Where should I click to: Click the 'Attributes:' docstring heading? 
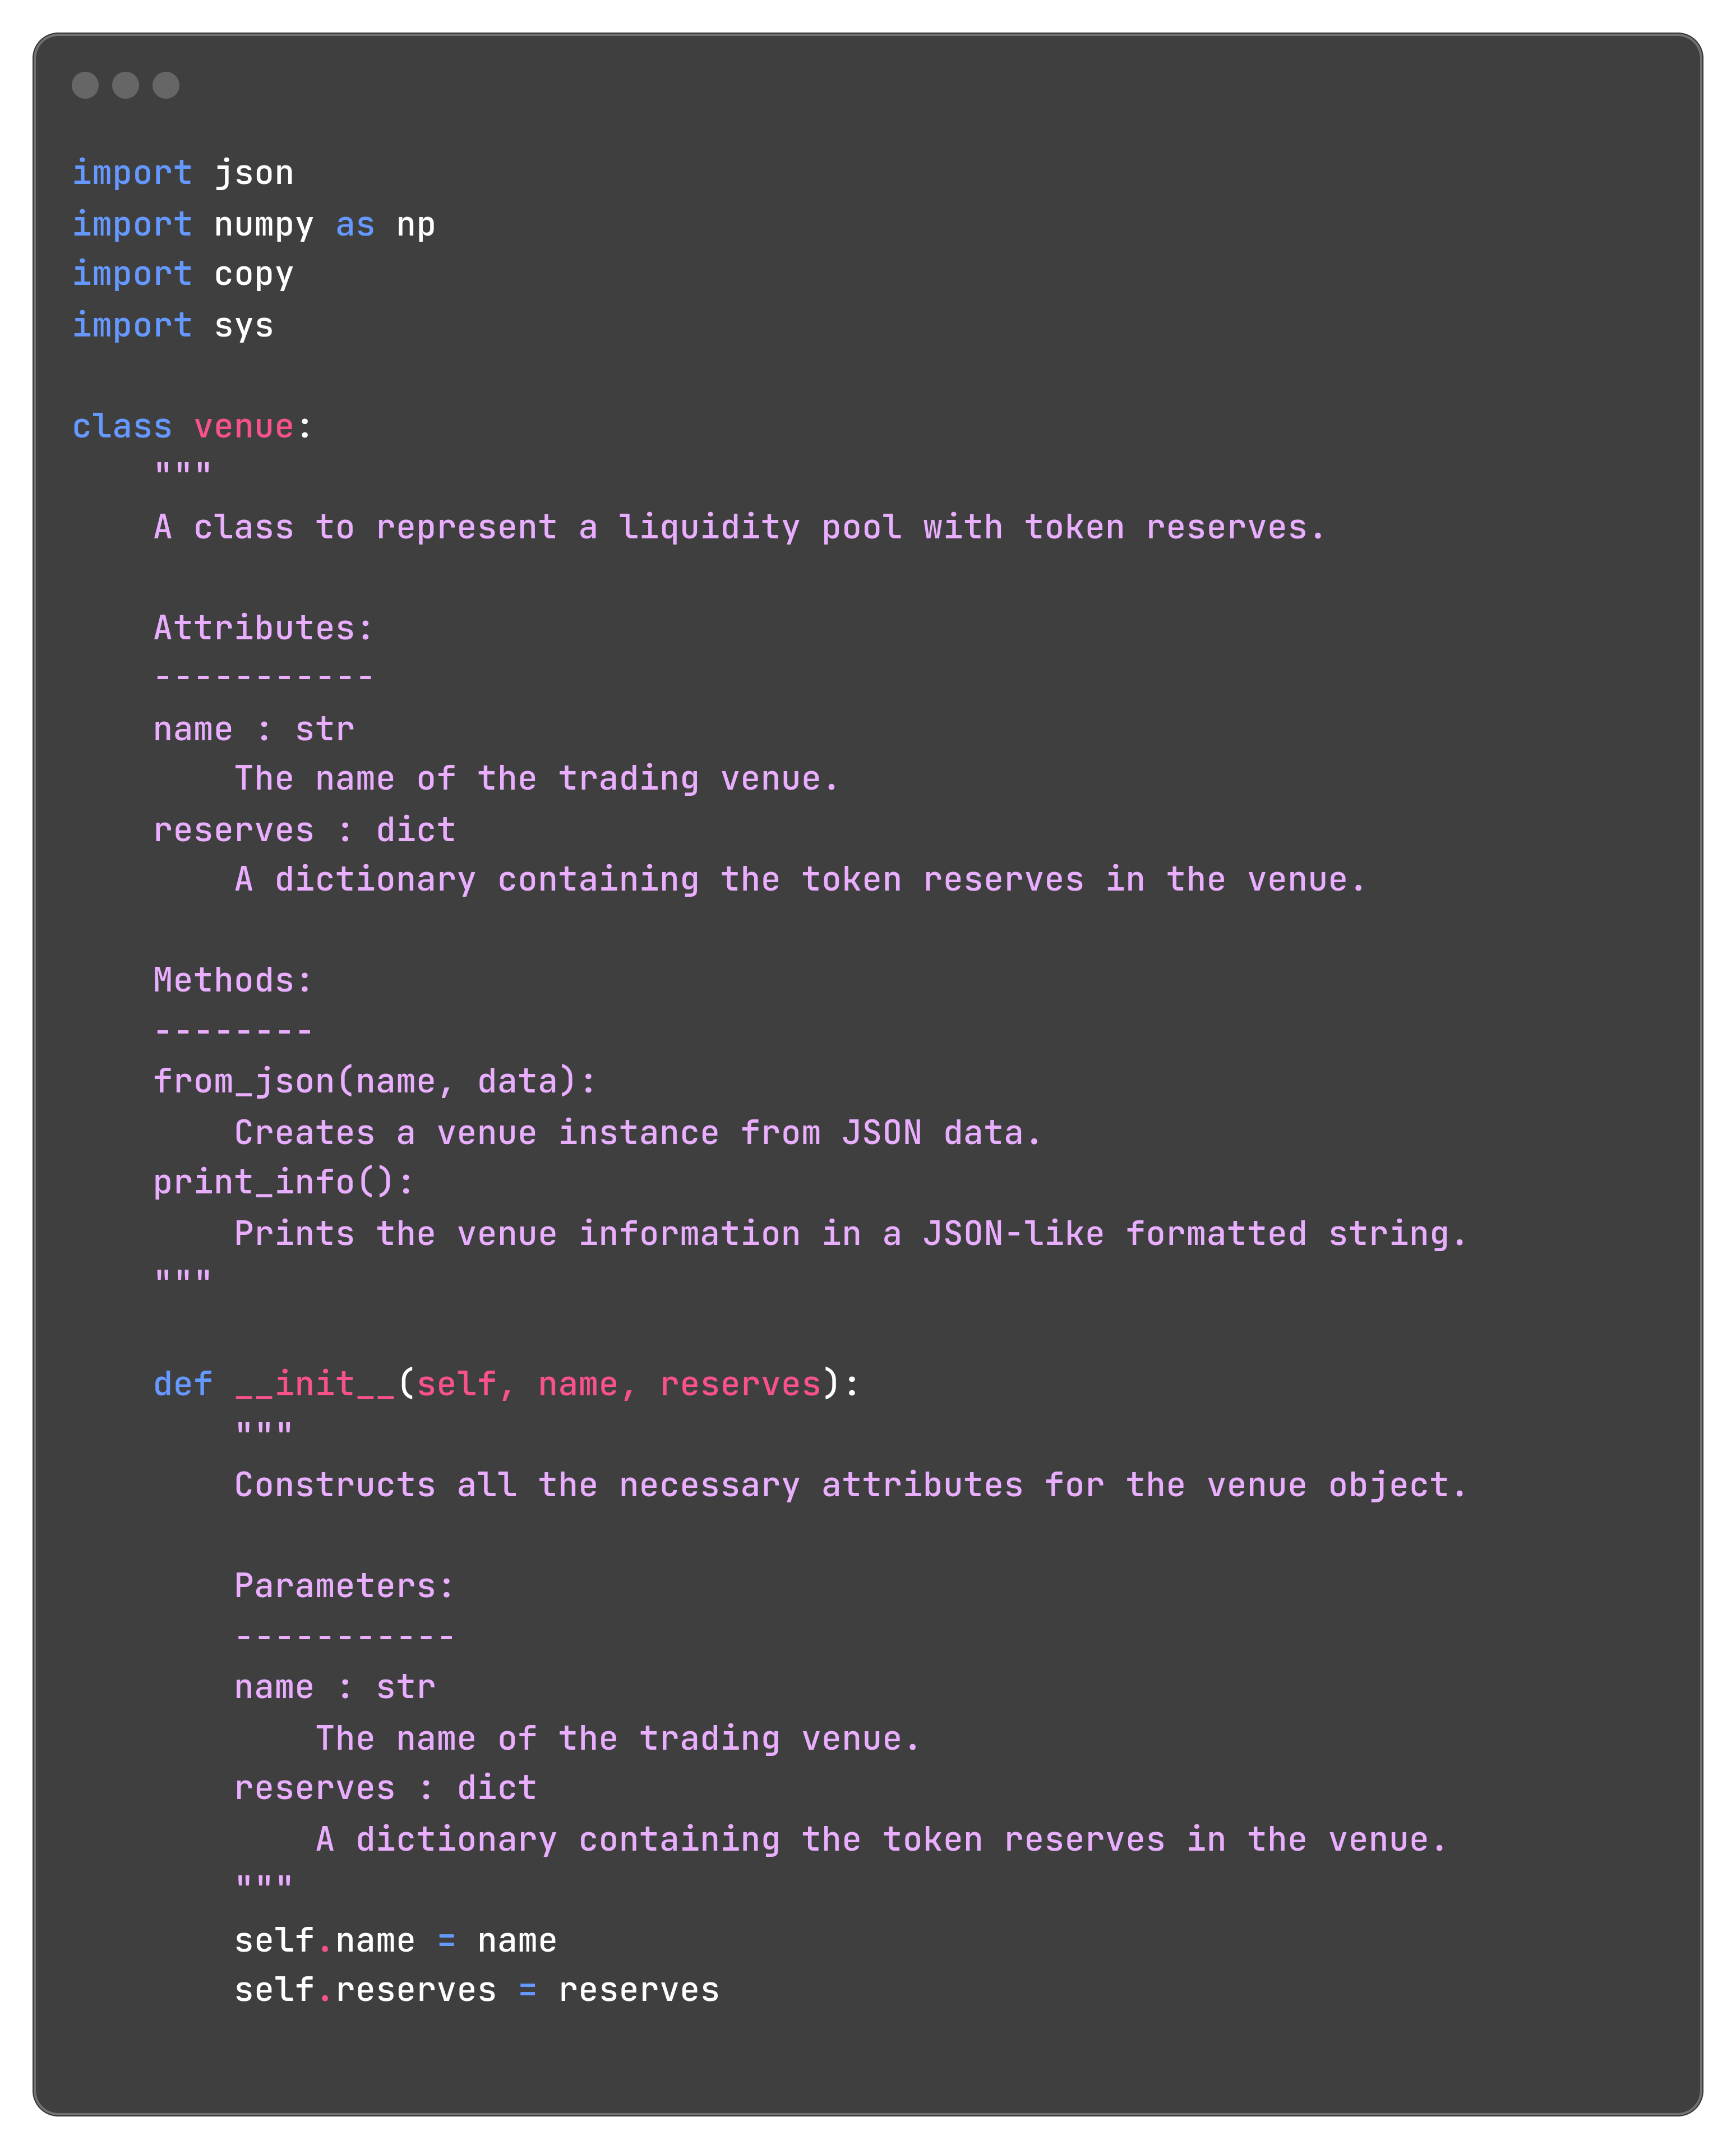(x=264, y=628)
